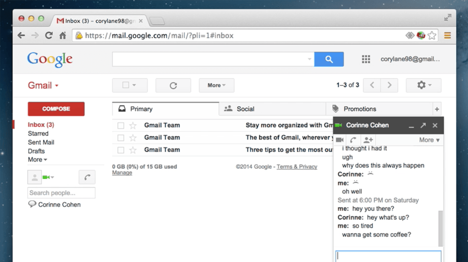
Task: Expand More labels in sidebar
Action: click(37, 160)
